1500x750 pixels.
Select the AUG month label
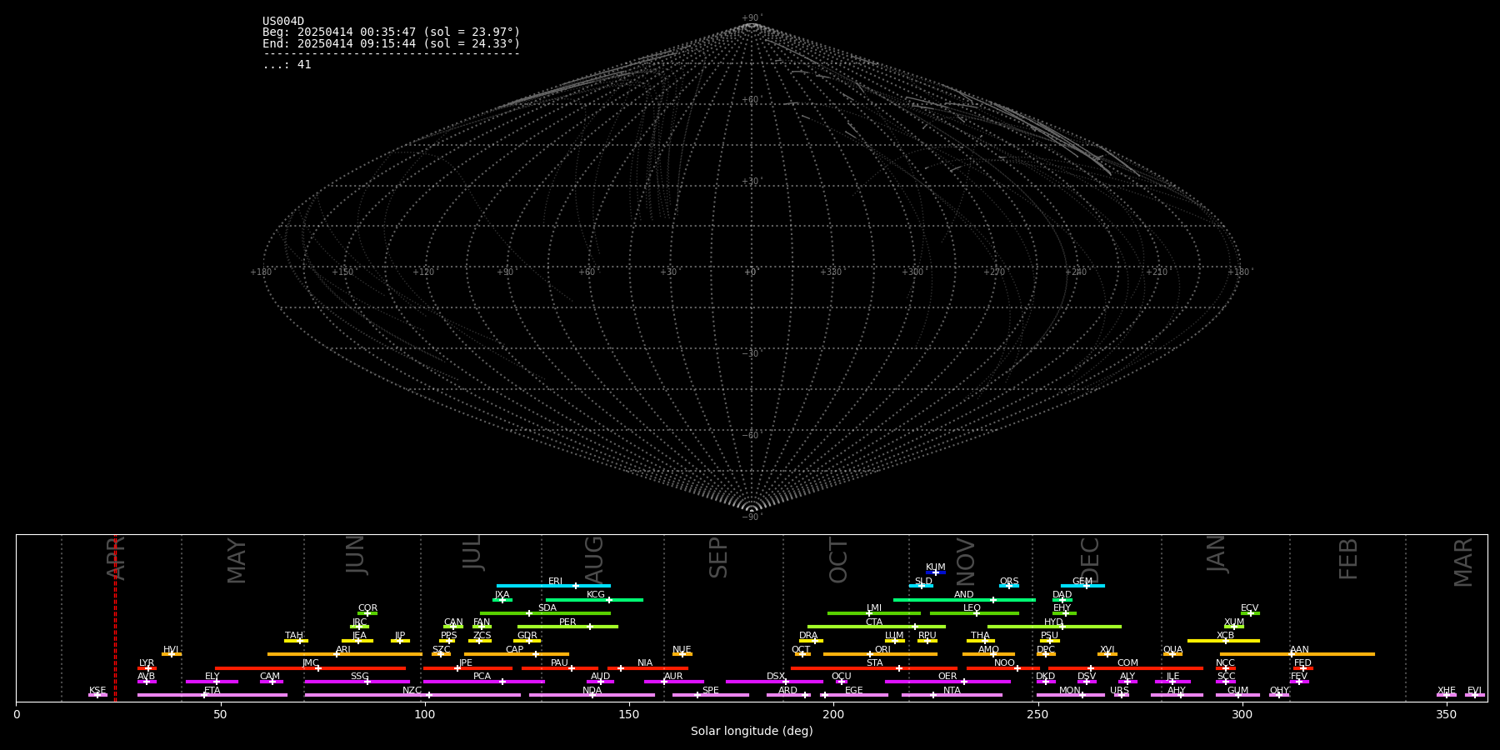[x=594, y=560]
